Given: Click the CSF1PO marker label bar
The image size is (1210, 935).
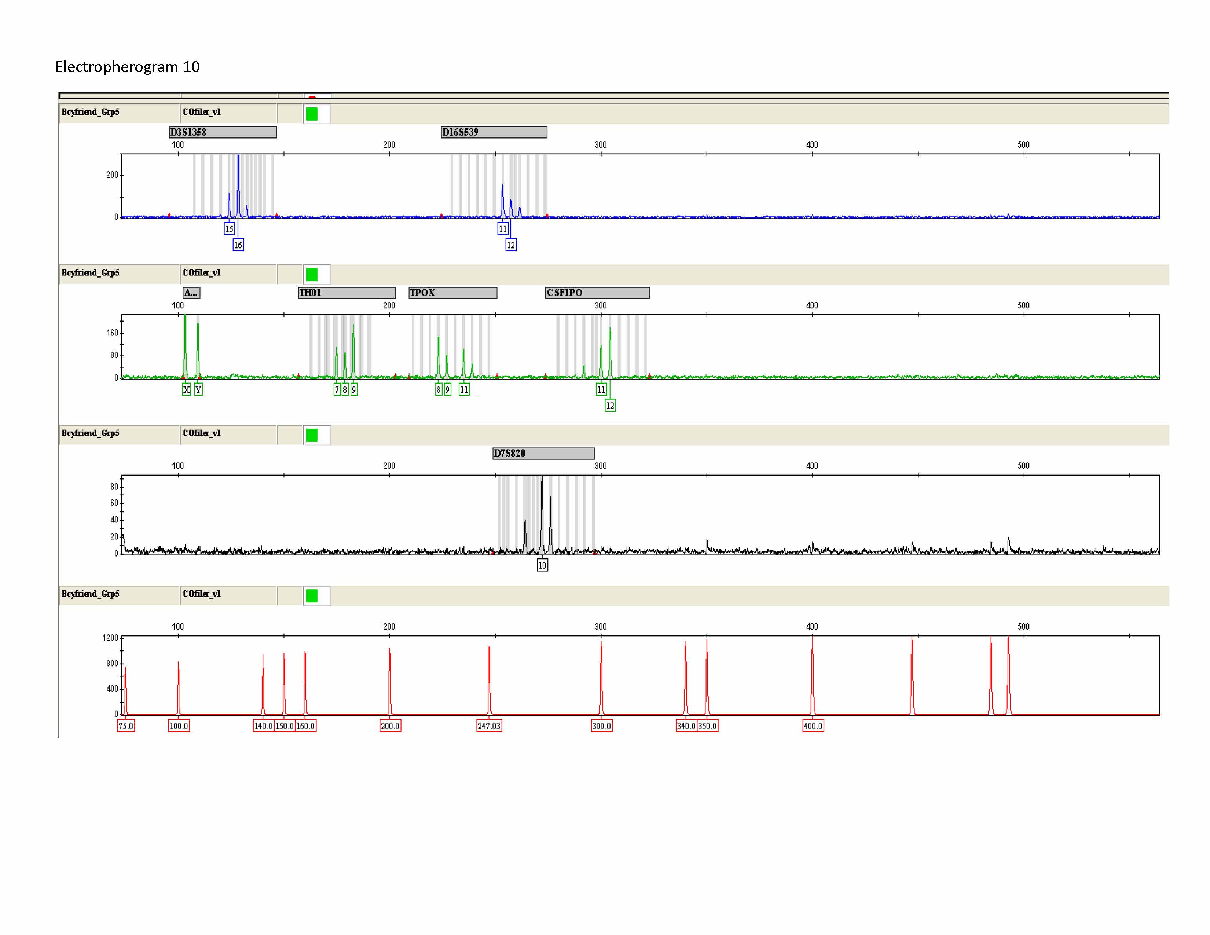Looking at the screenshot, I should [597, 293].
